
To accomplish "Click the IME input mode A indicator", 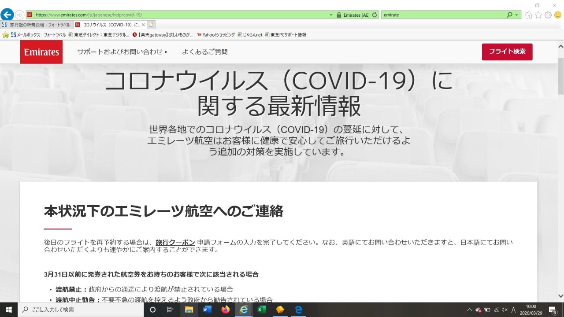I will click(x=514, y=310).
